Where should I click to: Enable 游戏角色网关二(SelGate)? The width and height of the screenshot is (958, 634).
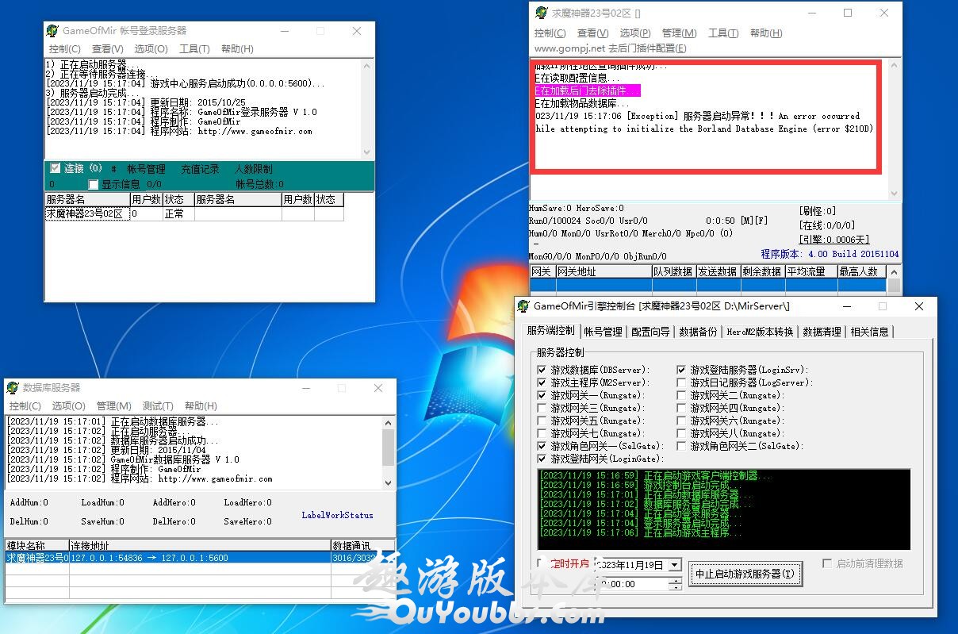tap(682, 446)
